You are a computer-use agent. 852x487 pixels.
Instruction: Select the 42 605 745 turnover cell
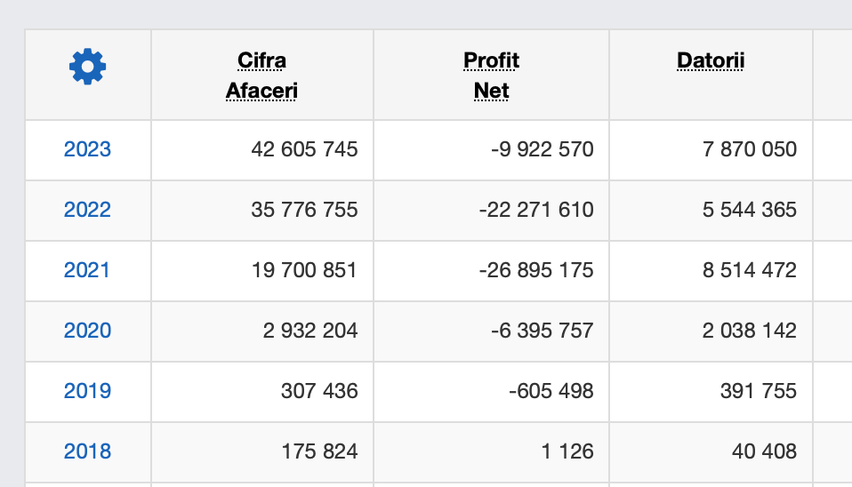[x=304, y=149]
